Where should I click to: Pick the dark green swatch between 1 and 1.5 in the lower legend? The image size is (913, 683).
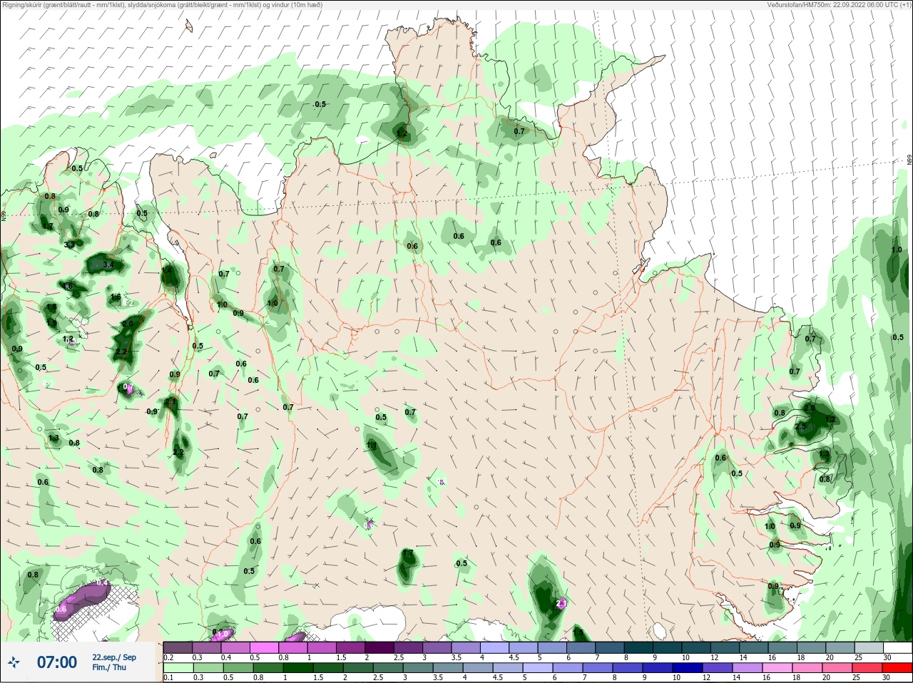(298, 668)
